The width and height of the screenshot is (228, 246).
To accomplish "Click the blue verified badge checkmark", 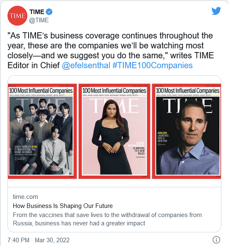I will pyautogui.click(x=49, y=12).
